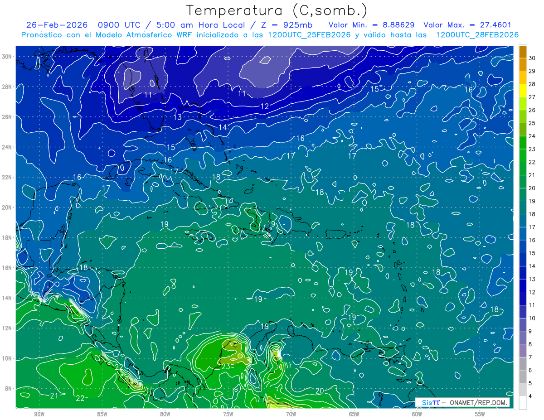
Task: Click the white legend segment below 4
Action: pyautogui.click(x=523, y=403)
